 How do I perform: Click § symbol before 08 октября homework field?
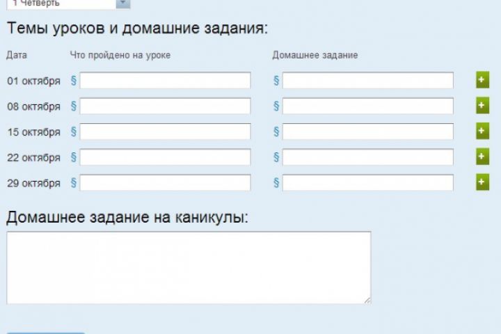pyautogui.click(x=276, y=106)
